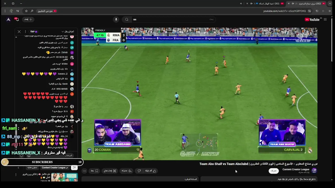Close the '(363) اغنية الهلال اصاله' tab
Viewport: 335px width, 188px height.
pyautogui.click(x=247, y=4)
